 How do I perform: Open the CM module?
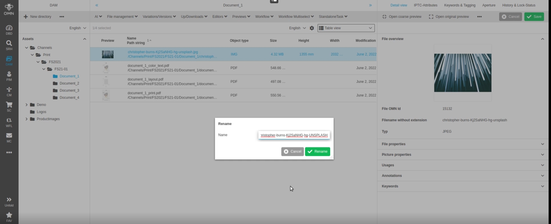(x=9, y=92)
